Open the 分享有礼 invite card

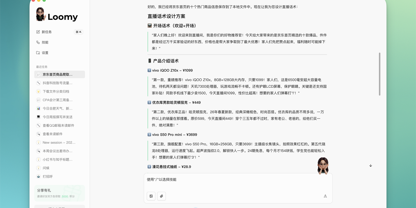[x=60, y=193]
